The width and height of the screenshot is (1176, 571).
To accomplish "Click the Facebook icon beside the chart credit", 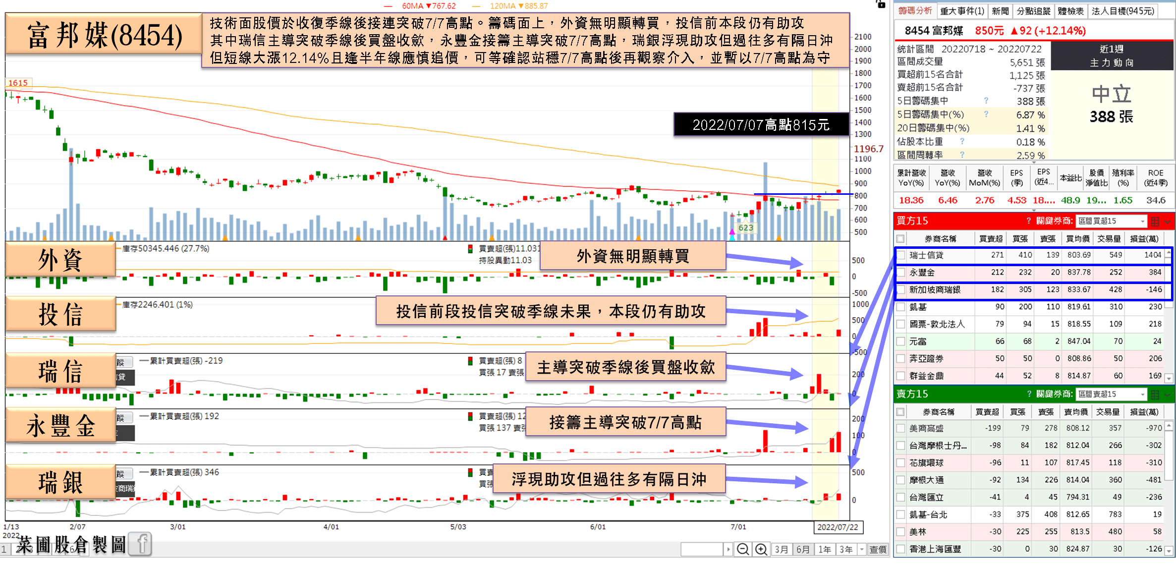I will (x=140, y=544).
